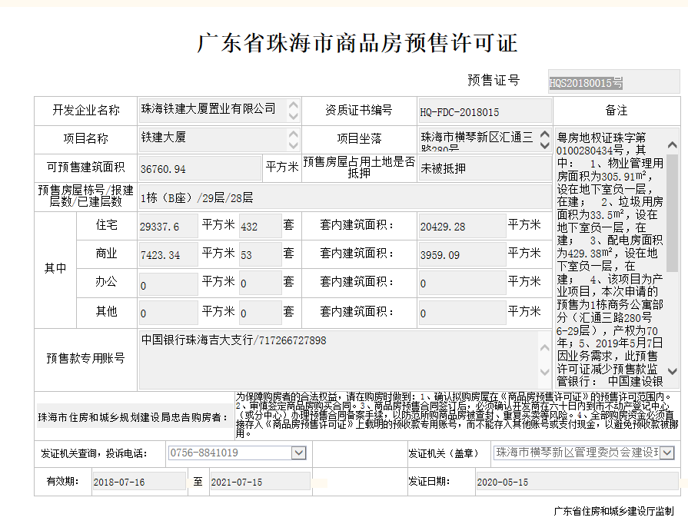Click the mortgage status field 未被抵押
Viewport: 688px width, 524px height.
(483, 168)
